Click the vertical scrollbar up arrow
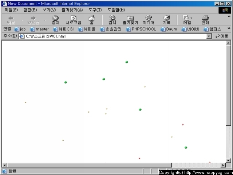The height and width of the screenshot is (175, 233). 228,43
